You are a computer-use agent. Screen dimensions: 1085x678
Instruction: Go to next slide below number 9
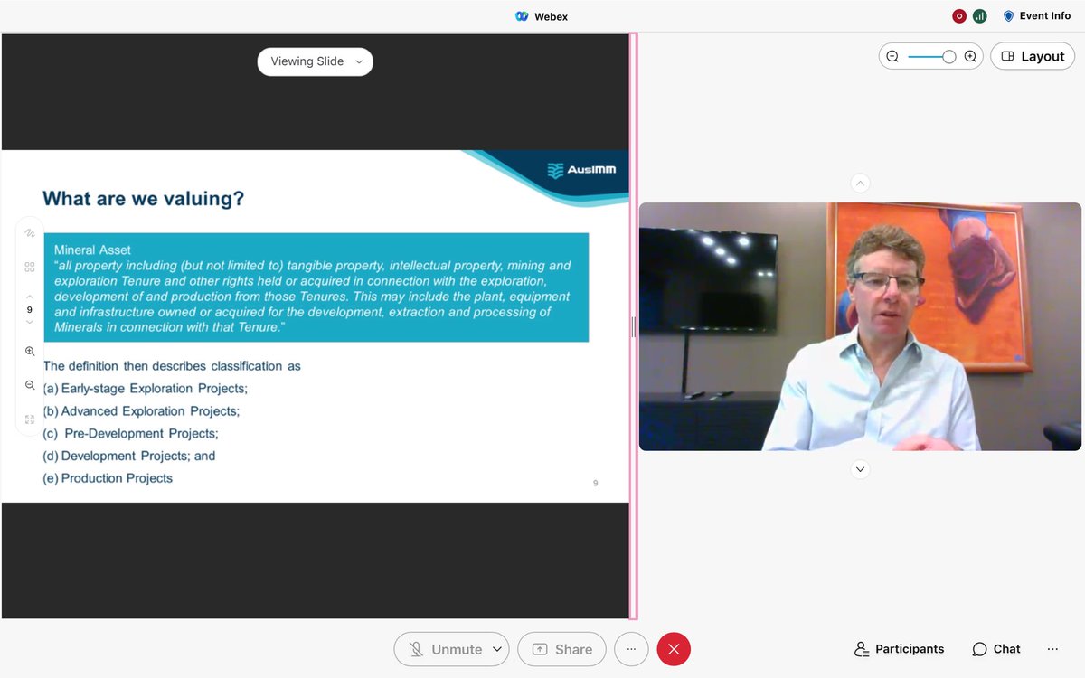(x=30, y=322)
